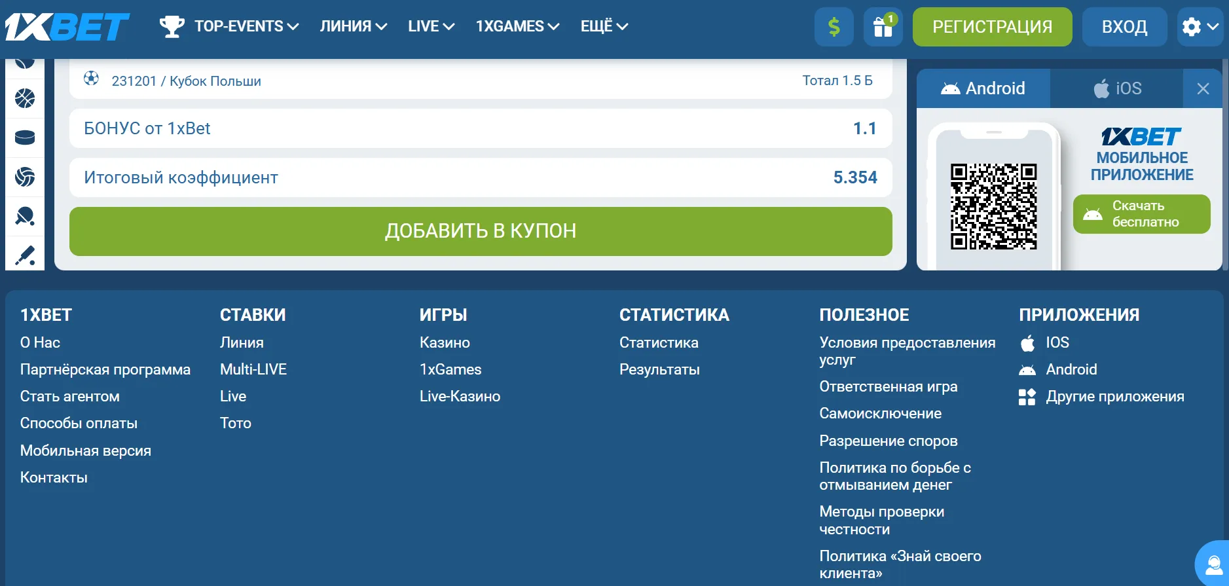Select the table tennis paddle icon
The width and height of the screenshot is (1229, 586).
(x=25, y=216)
